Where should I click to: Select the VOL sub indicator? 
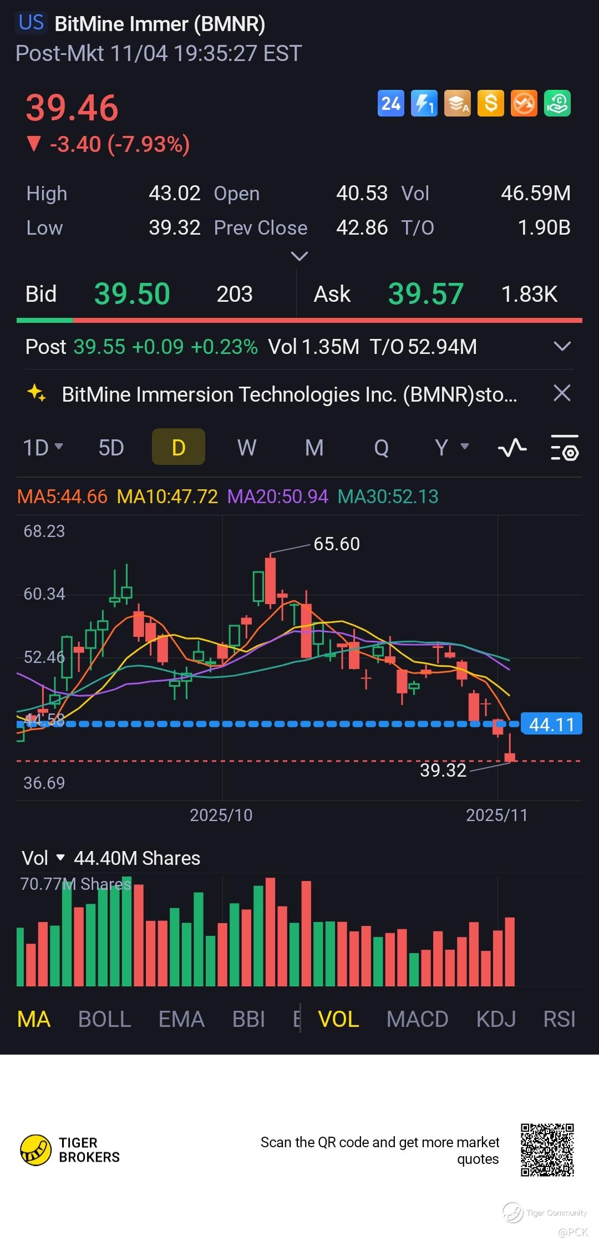[x=338, y=1019]
